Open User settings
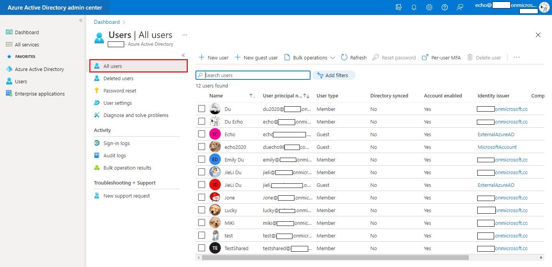This screenshot has width=552, height=267. [113, 103]
